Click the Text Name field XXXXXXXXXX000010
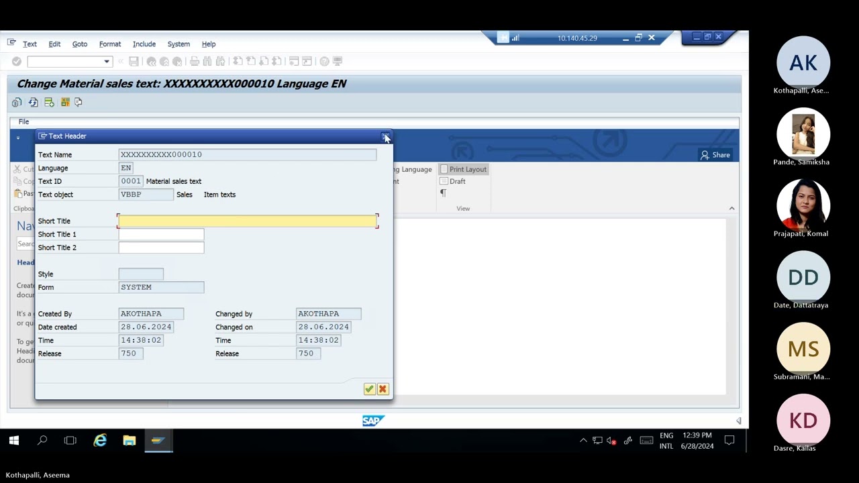The height and width of the screenshot is (483, 859). [248, 154]
